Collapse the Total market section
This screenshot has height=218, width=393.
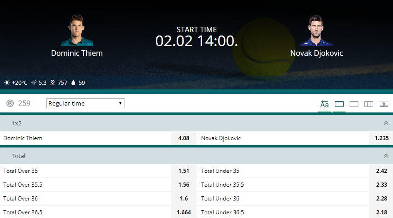[386, 156]
